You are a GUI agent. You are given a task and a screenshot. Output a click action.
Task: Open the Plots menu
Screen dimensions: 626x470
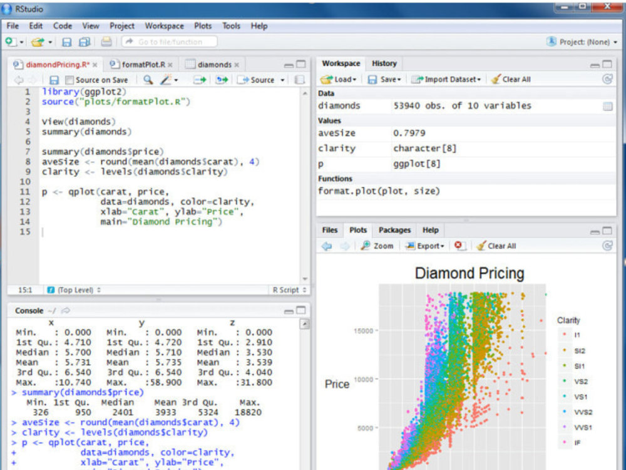pos(203,26)
